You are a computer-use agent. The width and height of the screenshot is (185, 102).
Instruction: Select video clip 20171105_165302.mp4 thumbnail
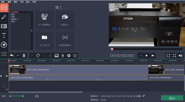(x=18, y=70)
